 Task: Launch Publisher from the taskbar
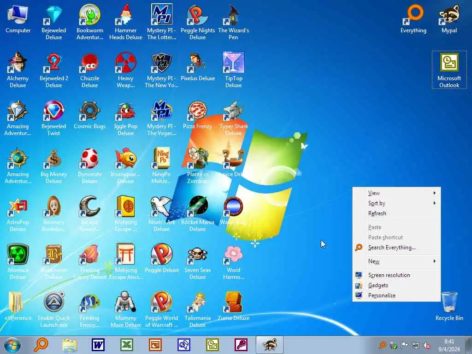coord(184,345)
